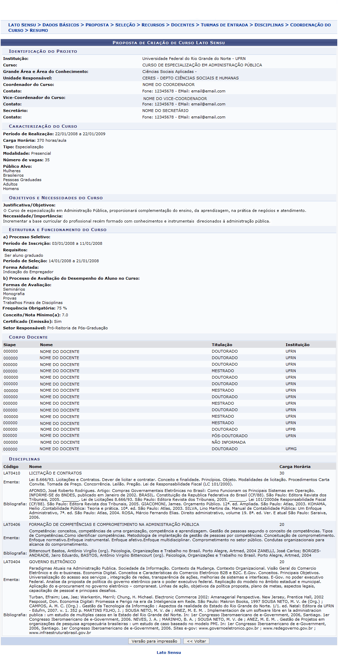Select Identificação do Projeto section heading
339x659 pixels.
click(x=43, y=51)
